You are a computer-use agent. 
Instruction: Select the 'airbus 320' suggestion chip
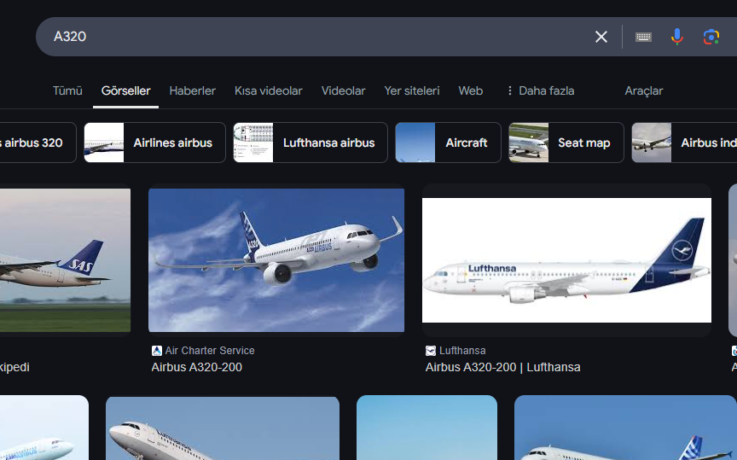pos(37,143)
